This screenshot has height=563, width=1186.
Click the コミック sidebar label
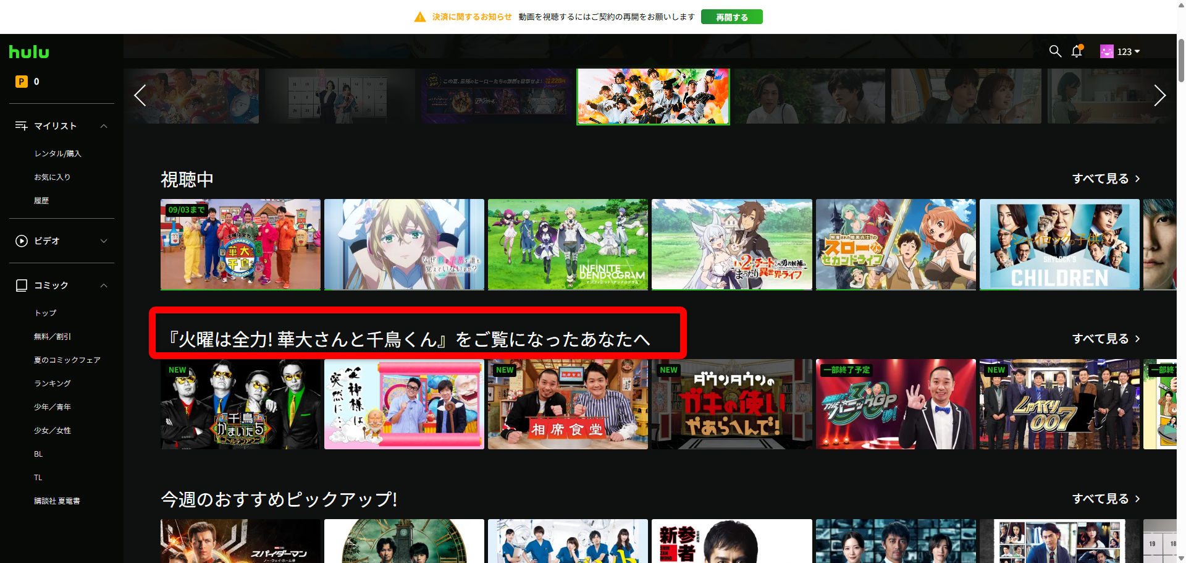(x=51, y=286)
